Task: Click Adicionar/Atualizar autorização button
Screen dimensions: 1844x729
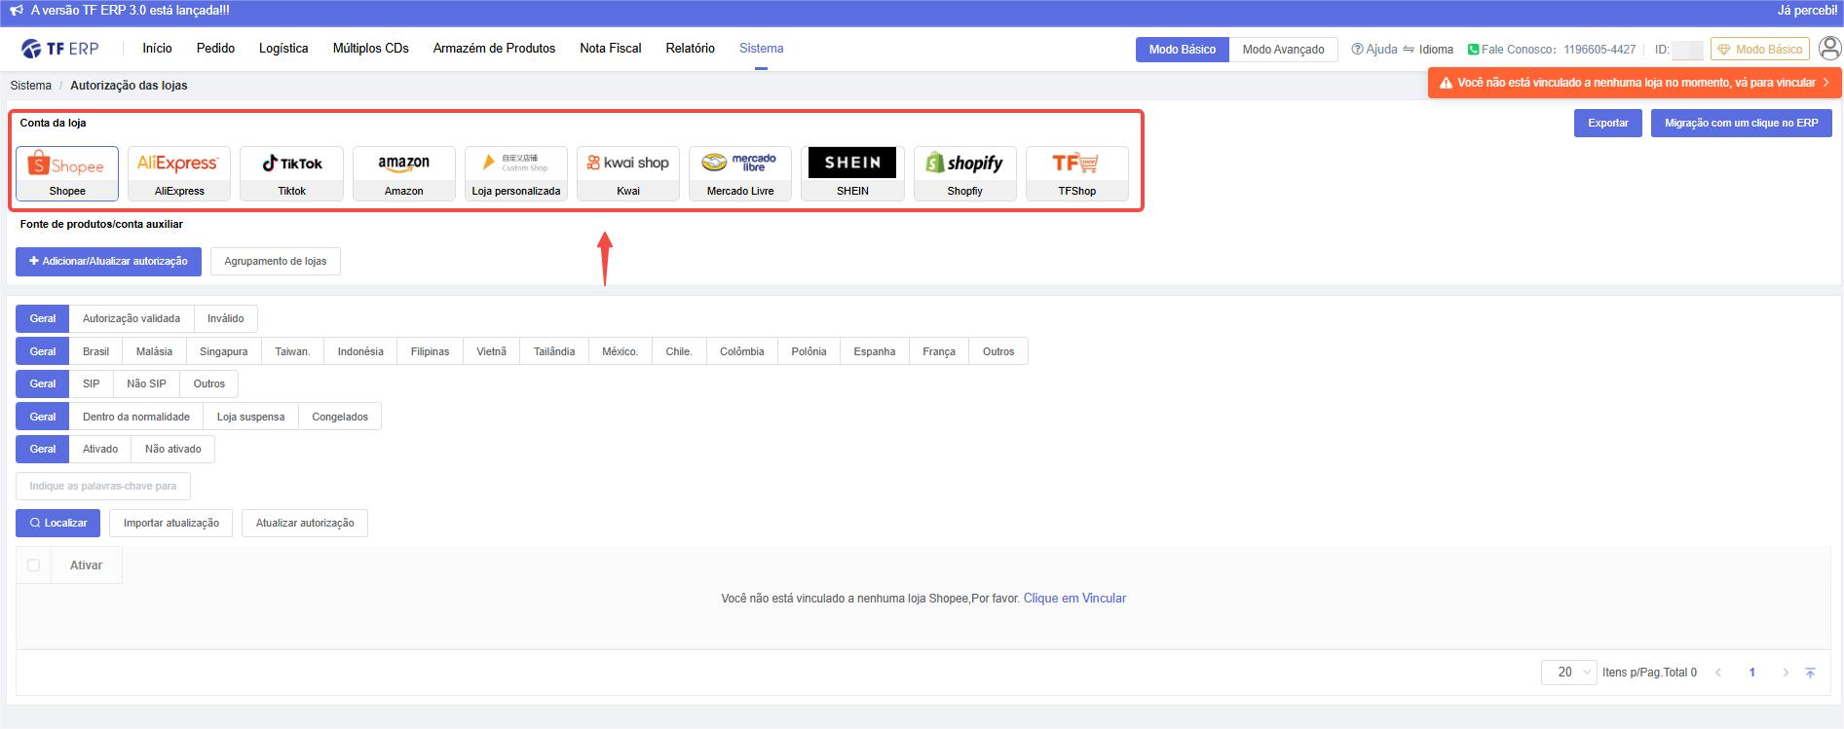Action: click(108, 262)
